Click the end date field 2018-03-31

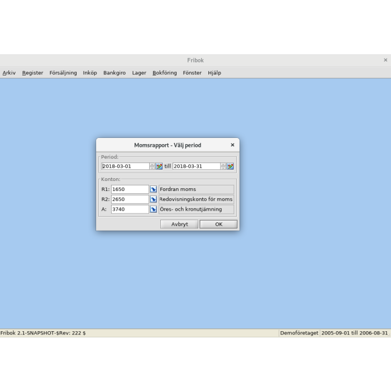[x=196, y=166]
